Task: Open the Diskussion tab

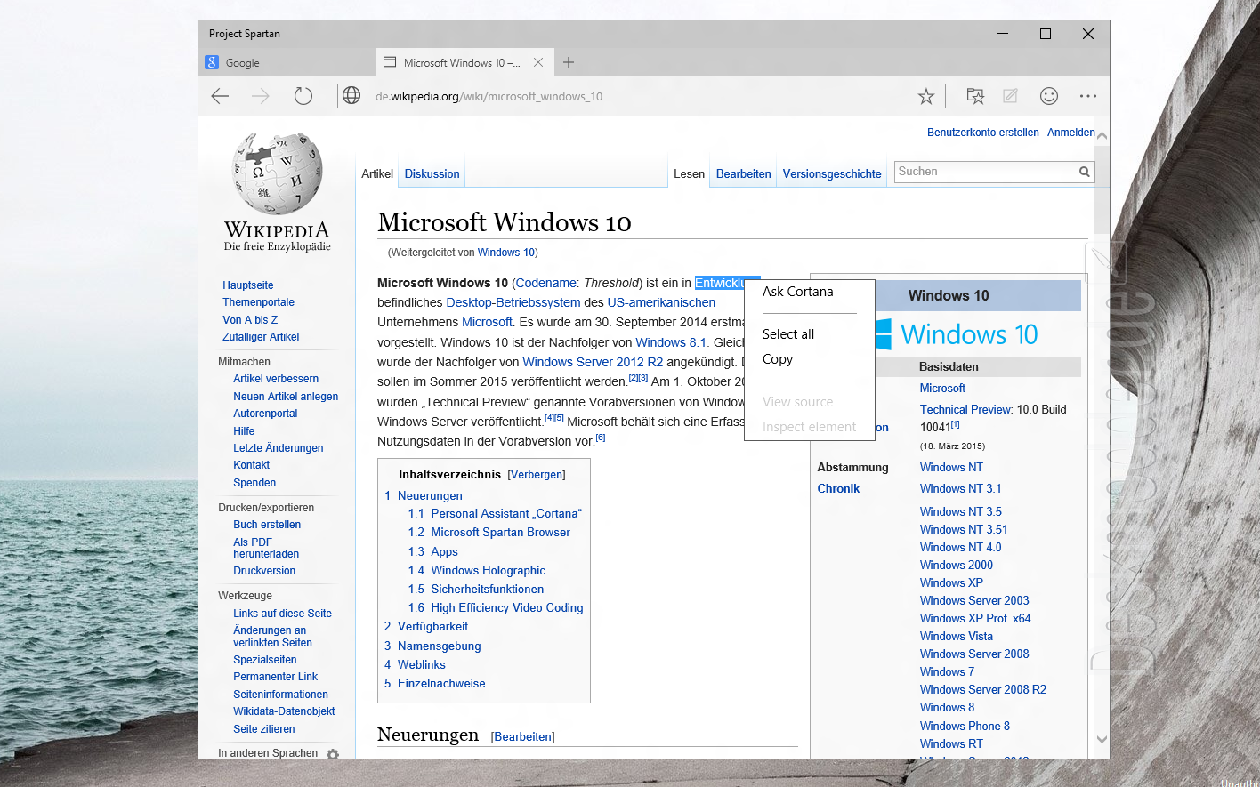Action: 432,173
